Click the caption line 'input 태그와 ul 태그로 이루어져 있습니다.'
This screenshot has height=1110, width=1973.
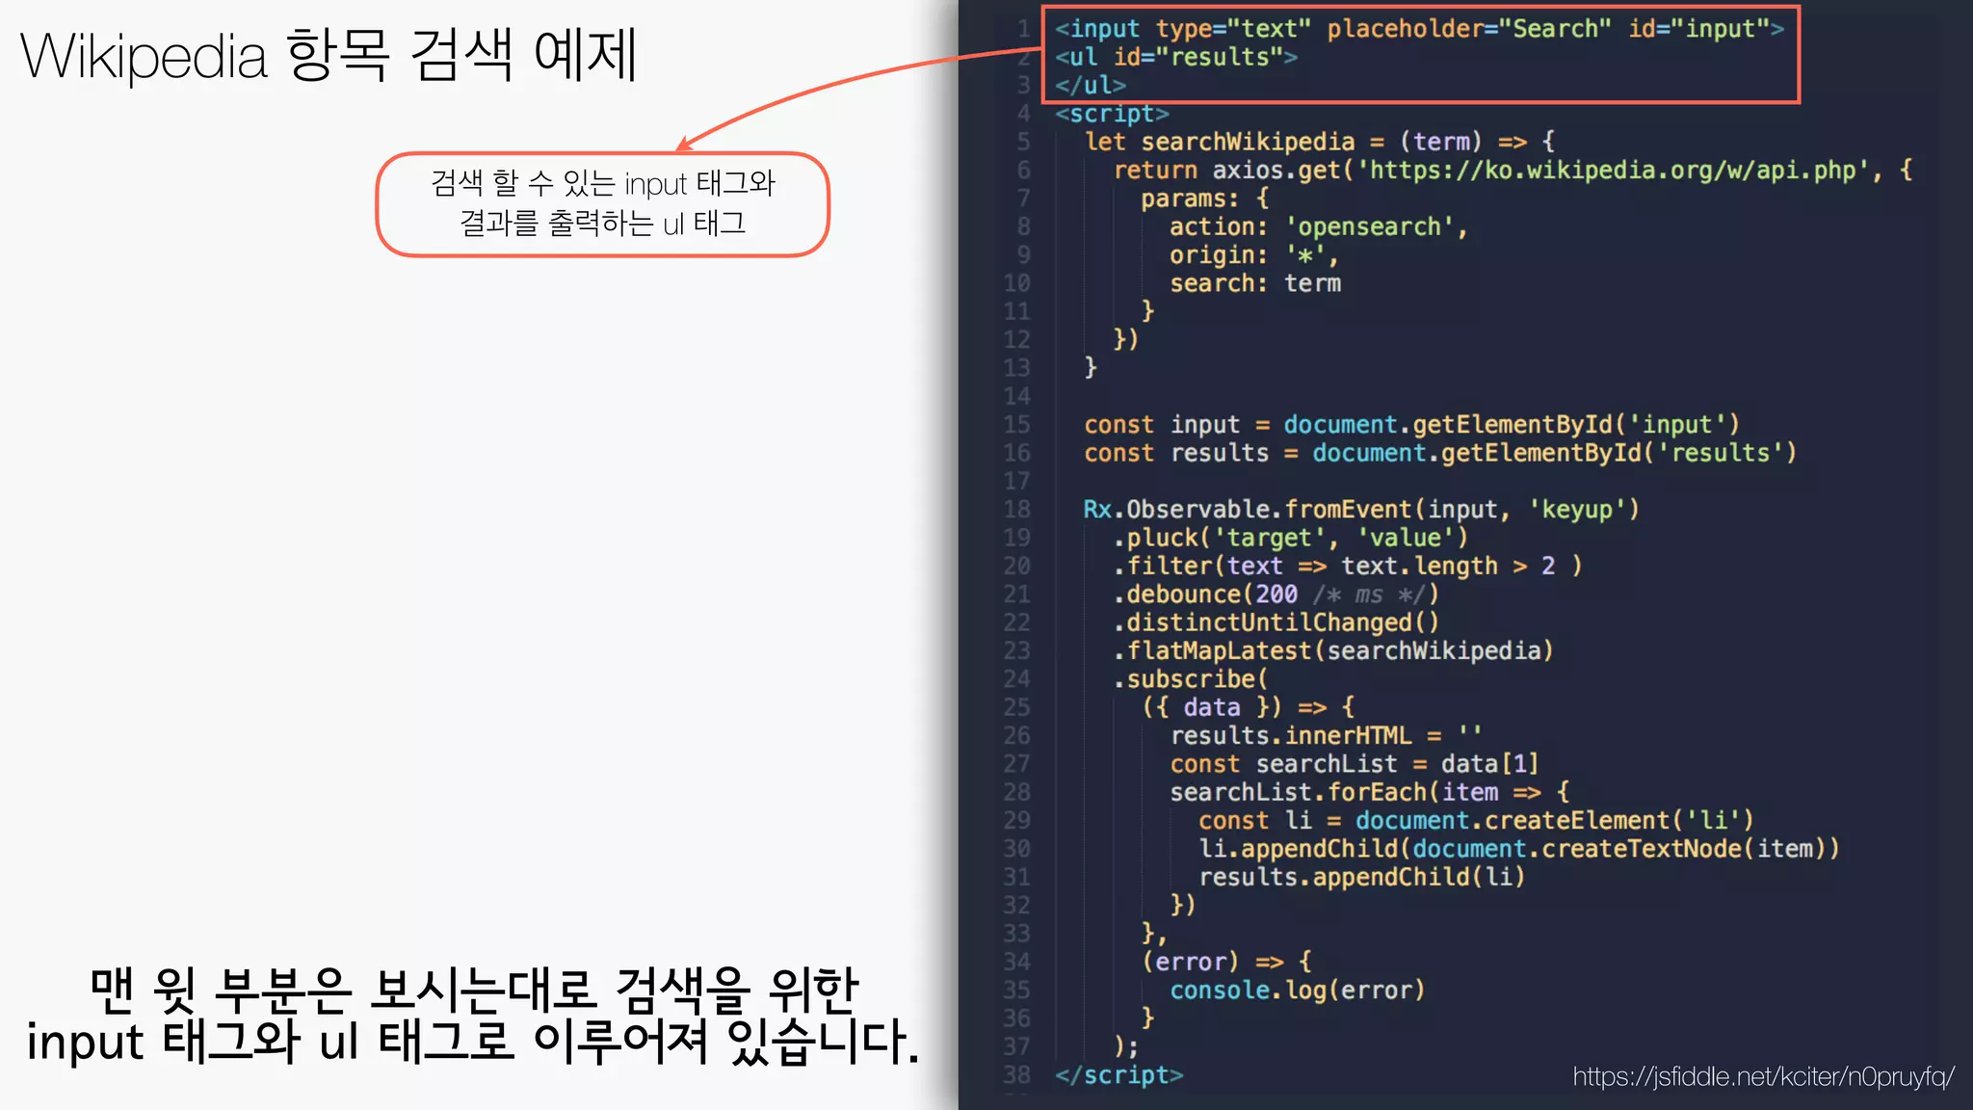[x=473, y=1042]
